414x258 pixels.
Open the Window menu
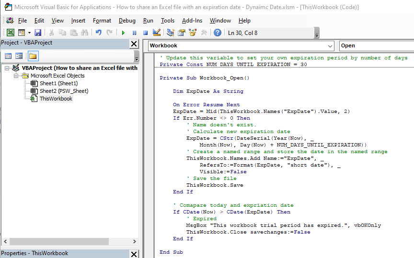pyautogui.click(x=220, y=21)
